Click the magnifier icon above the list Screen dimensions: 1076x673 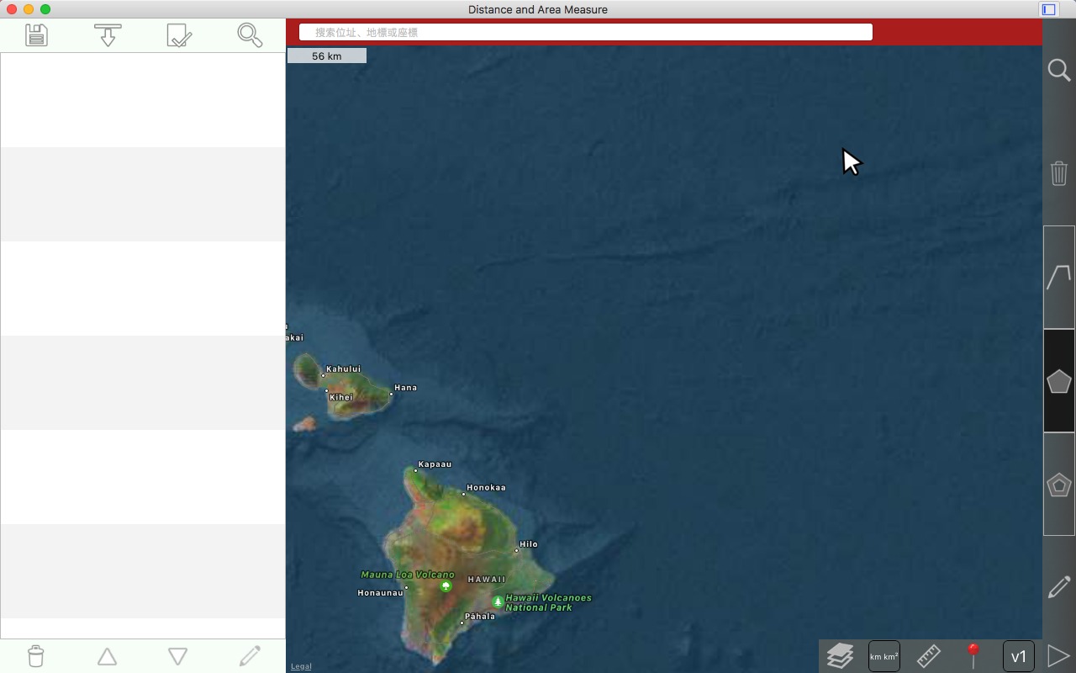(250, 34)
